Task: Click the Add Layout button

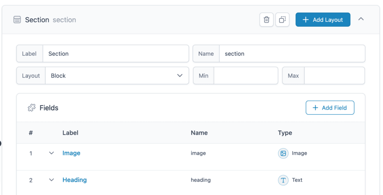Action: [323, 19]
